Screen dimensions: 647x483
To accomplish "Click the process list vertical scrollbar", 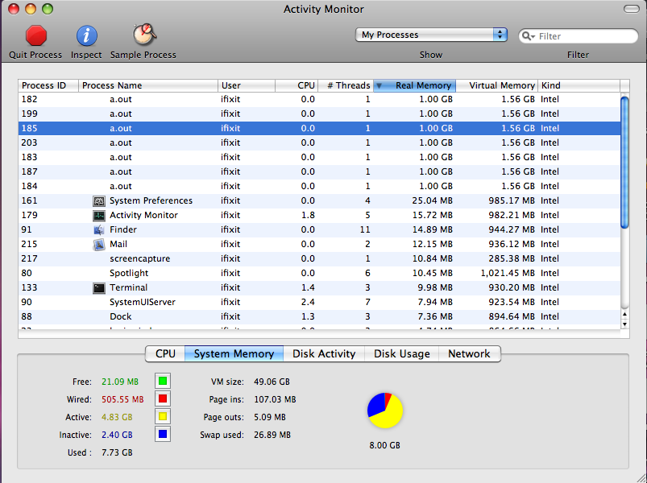I will tap(624, 161).
